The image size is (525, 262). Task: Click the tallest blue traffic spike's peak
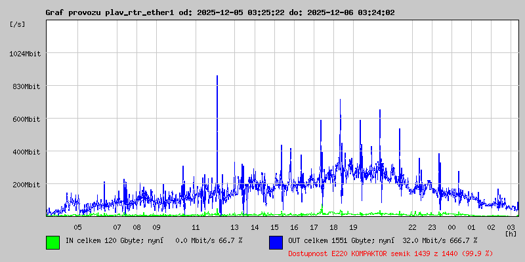[217, 77]
